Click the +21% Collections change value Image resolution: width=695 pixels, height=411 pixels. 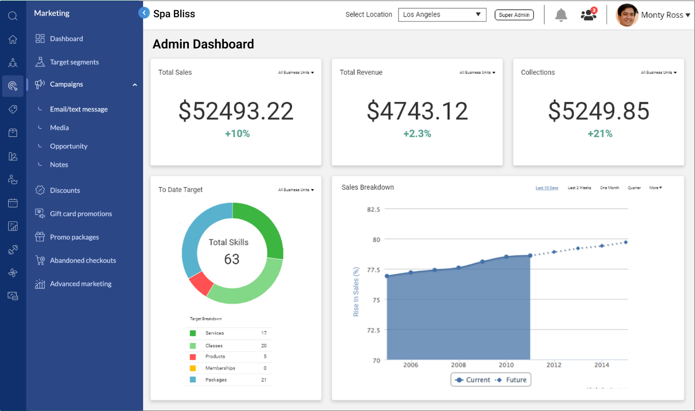click(x=600, y=134)
